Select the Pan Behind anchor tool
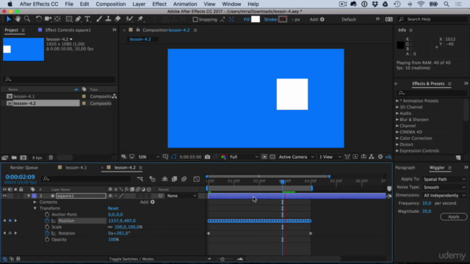Screen dimensions: 470x264 coord(57,19)
